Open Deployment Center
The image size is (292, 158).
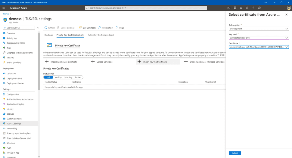pos(15,83)
